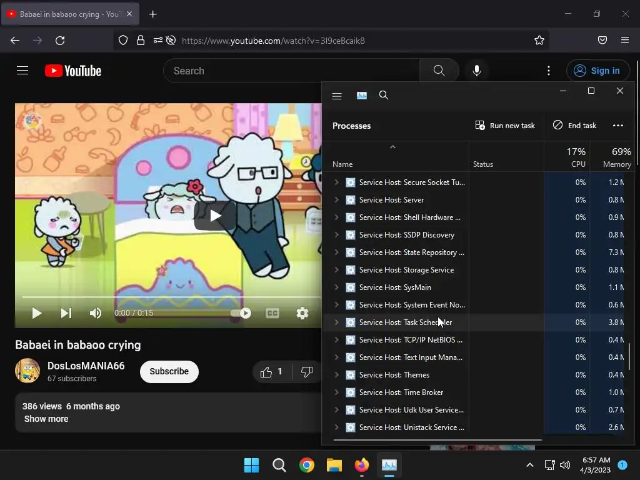Click DosLosMANIA66 channel avatar
640x480 pixels.
tap(27, 371)
